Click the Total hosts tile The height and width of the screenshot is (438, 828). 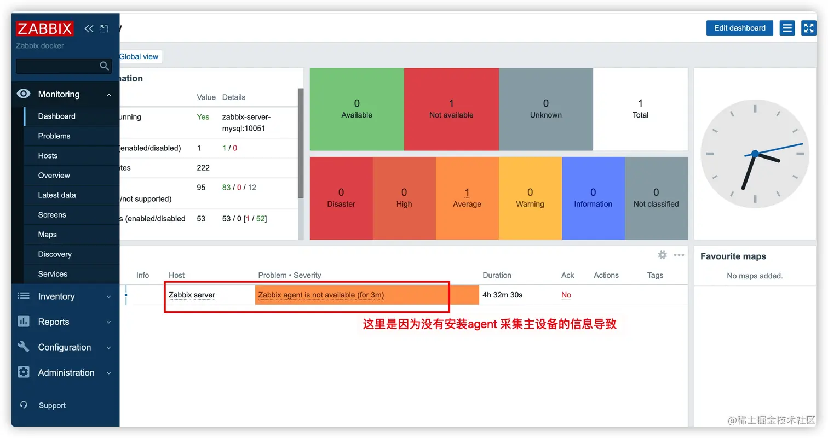[640, 109]
